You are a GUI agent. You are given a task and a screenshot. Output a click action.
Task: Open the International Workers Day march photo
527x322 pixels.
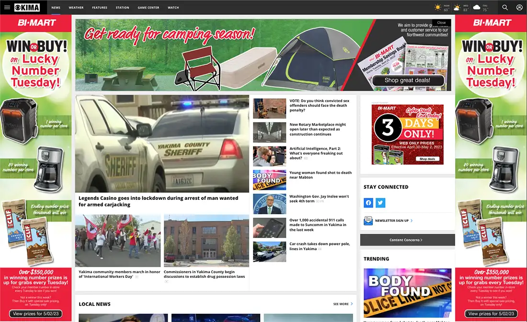point(118,241)
